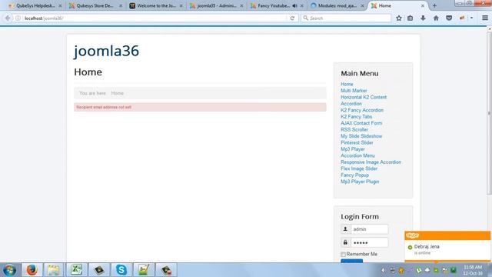Open the RSS Scroller link
This screenshot has width=492, height=277.
click(x=354, y=130)
